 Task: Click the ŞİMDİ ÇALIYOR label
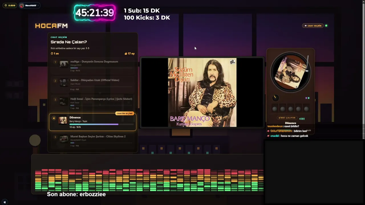287,118
